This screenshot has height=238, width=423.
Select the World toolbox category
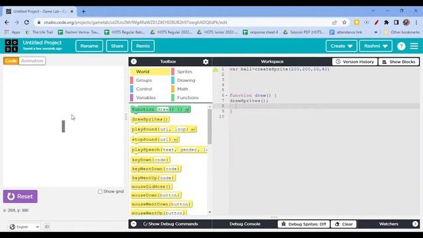(x=150, y=71)
